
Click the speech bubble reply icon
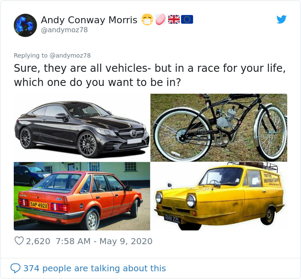[x=15, y=268]
